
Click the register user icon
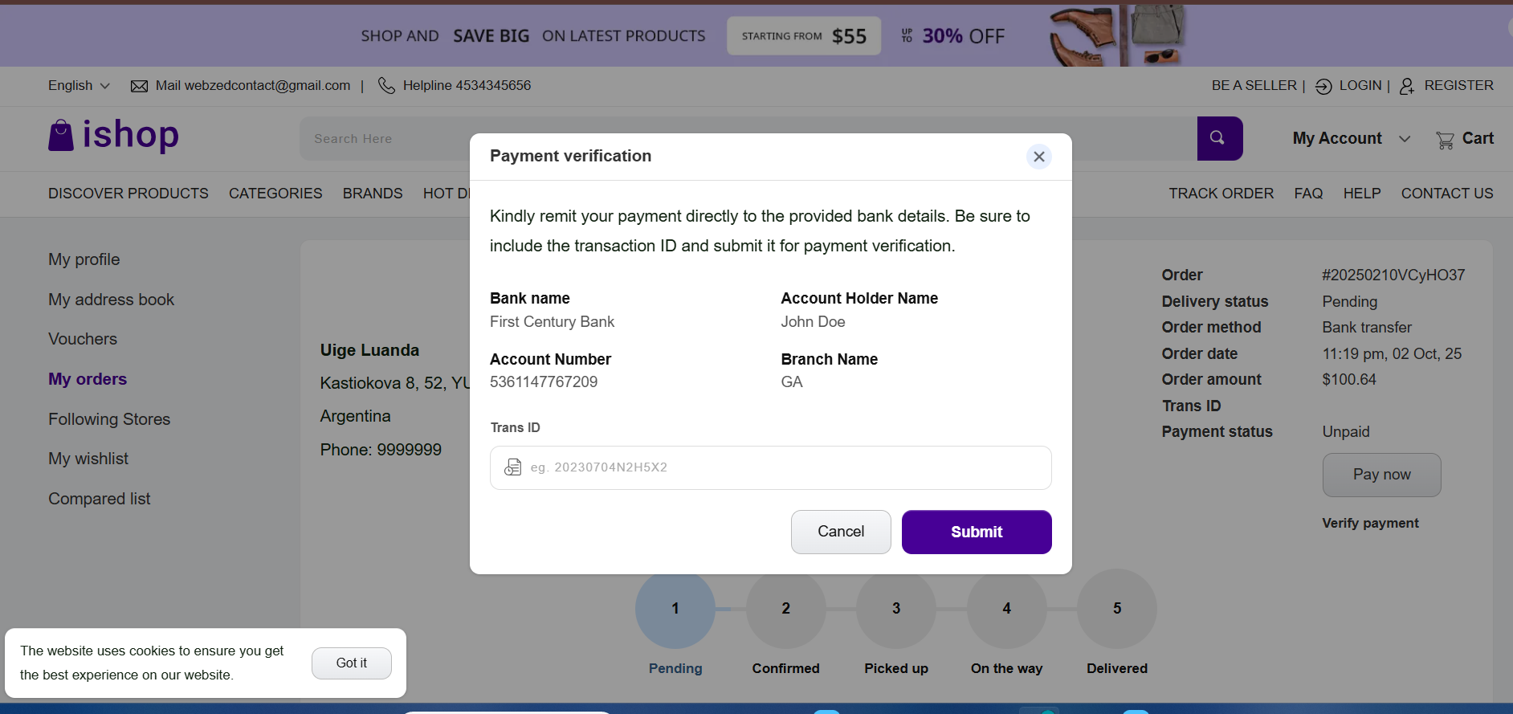[1407, 87]
